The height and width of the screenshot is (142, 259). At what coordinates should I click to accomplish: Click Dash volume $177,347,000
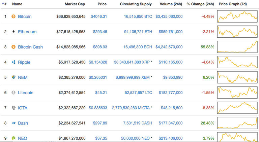point(170,123)
